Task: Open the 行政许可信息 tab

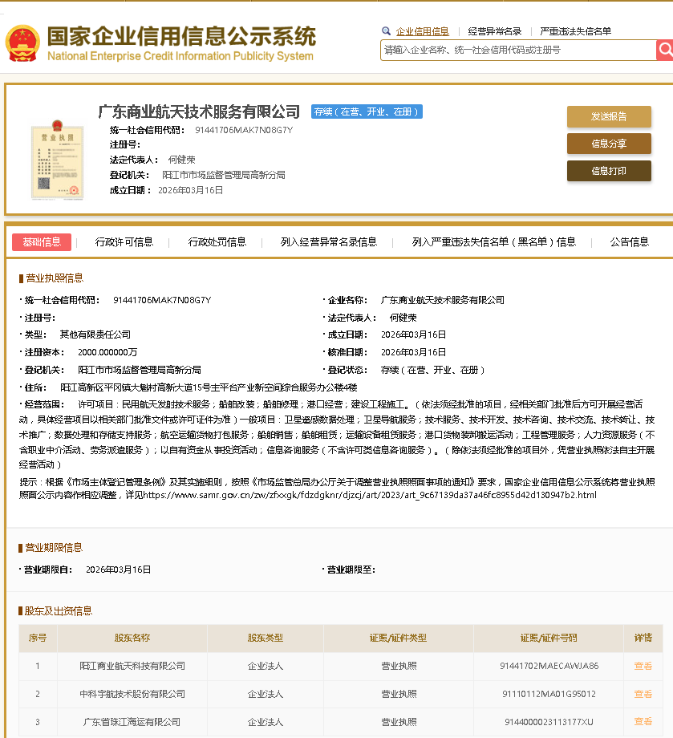Action: (124, 242)
